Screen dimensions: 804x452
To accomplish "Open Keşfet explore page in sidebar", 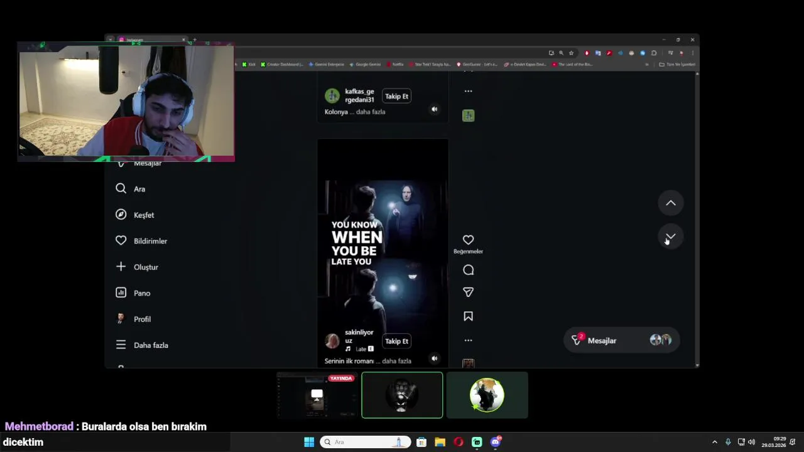I will tap(135, 215).
